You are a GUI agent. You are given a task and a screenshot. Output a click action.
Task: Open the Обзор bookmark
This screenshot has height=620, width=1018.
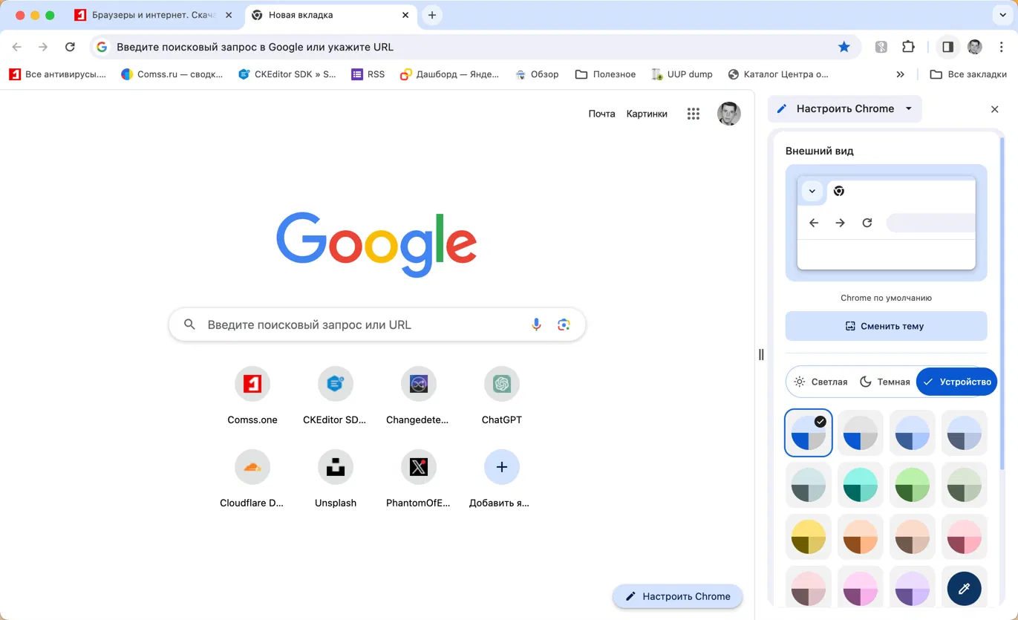tap(536, 74)
